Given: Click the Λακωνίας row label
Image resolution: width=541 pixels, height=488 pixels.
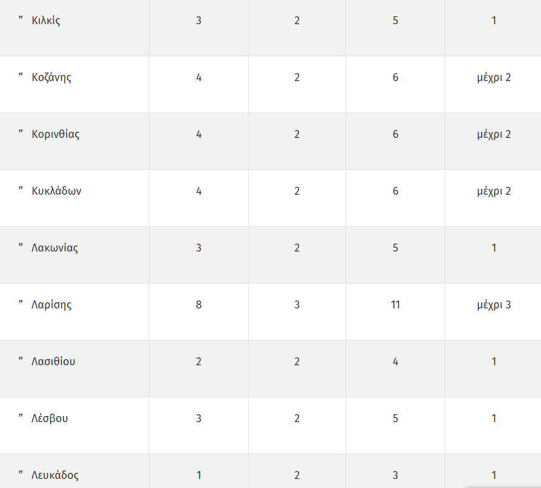Looking at the screenshot, I should (x=55, y=248).
